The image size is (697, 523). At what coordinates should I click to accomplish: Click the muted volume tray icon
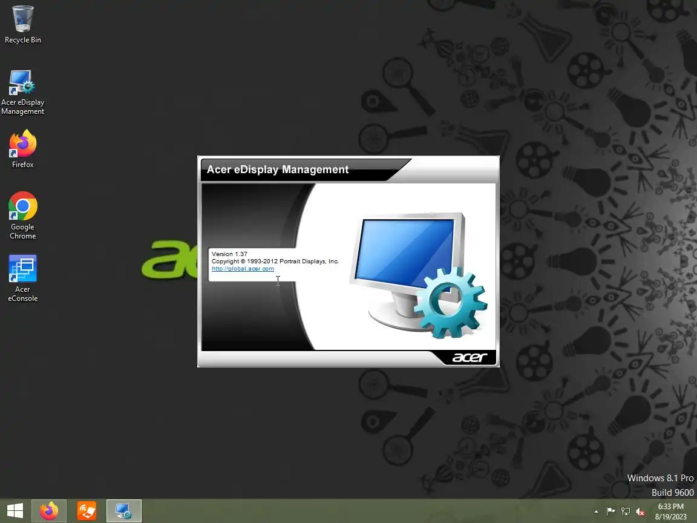(640, 511)
